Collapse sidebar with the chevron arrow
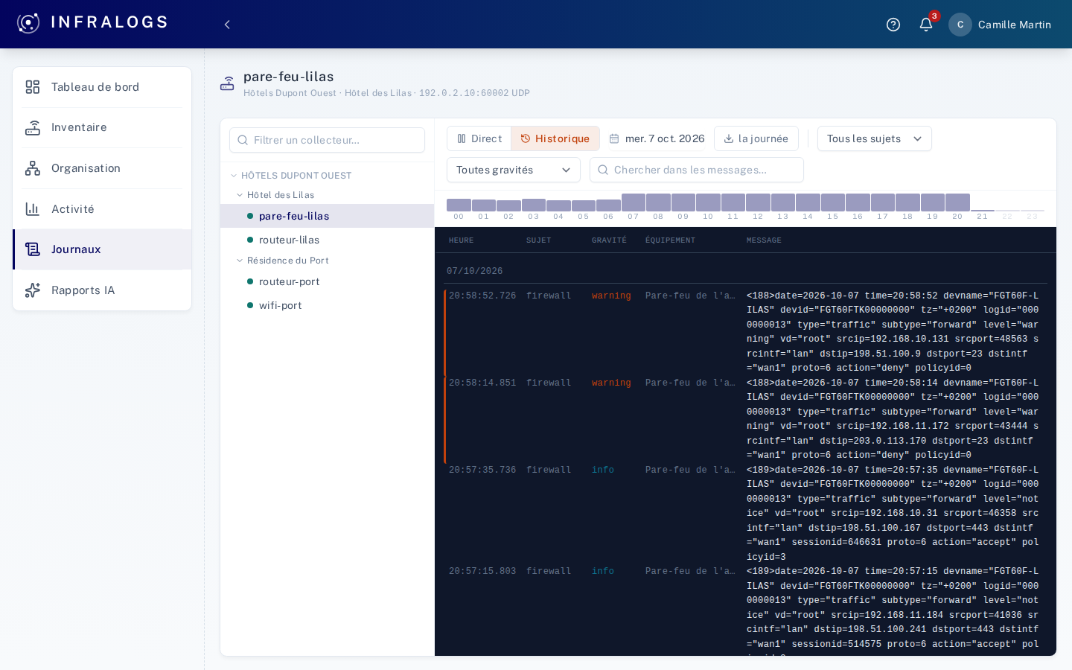Image resolution: width=1072 pixels, height=670 pixels. 227,25
